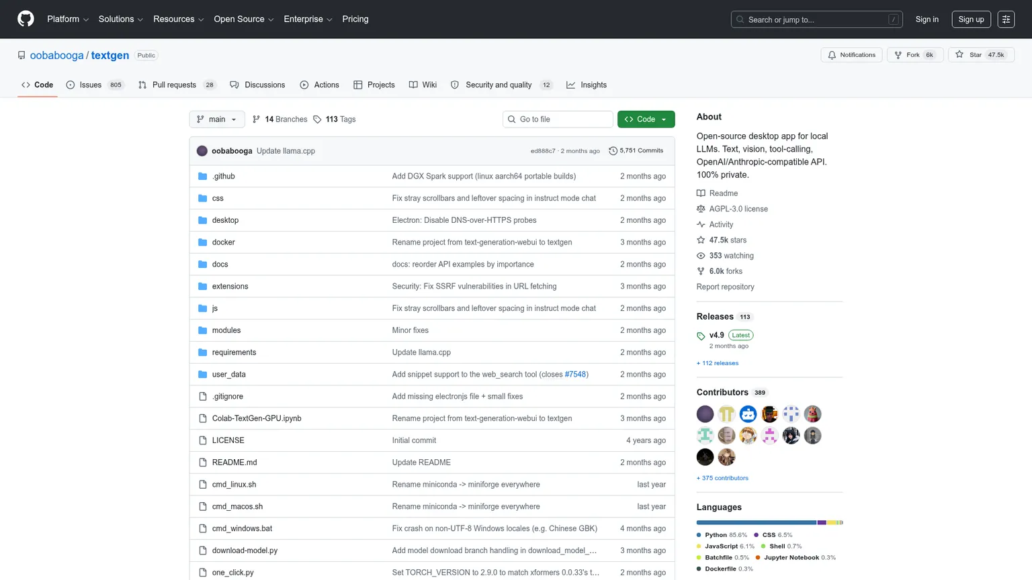Open the v4.9 release tag
Screen dimensions: 1032x580
coord(717,335)
